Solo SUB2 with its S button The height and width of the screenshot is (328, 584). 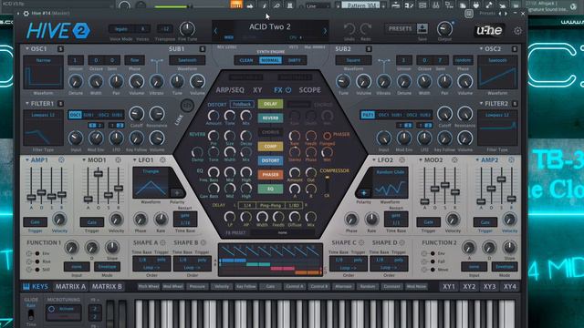(369, 48)
